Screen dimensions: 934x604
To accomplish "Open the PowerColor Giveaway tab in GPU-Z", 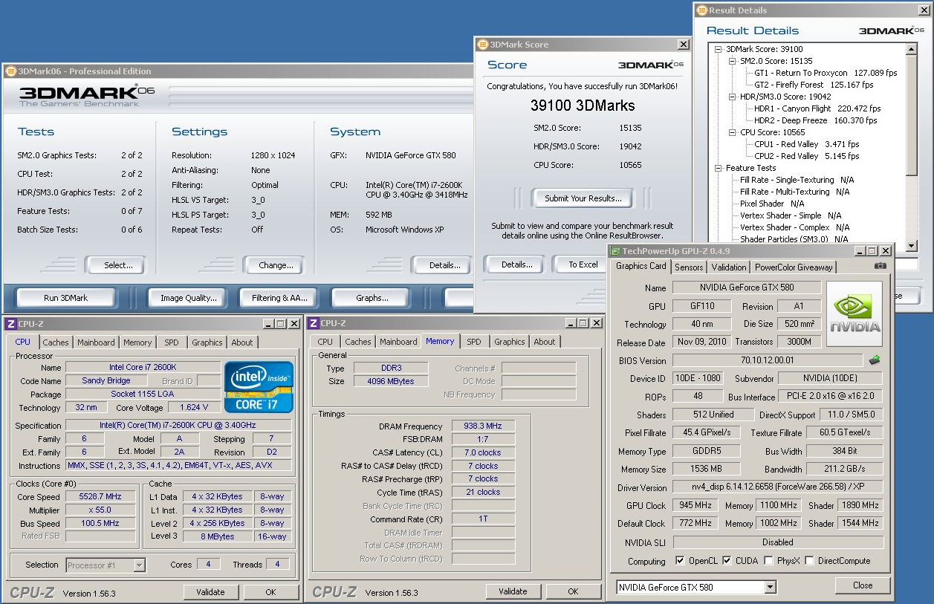I will pos(794,267).
